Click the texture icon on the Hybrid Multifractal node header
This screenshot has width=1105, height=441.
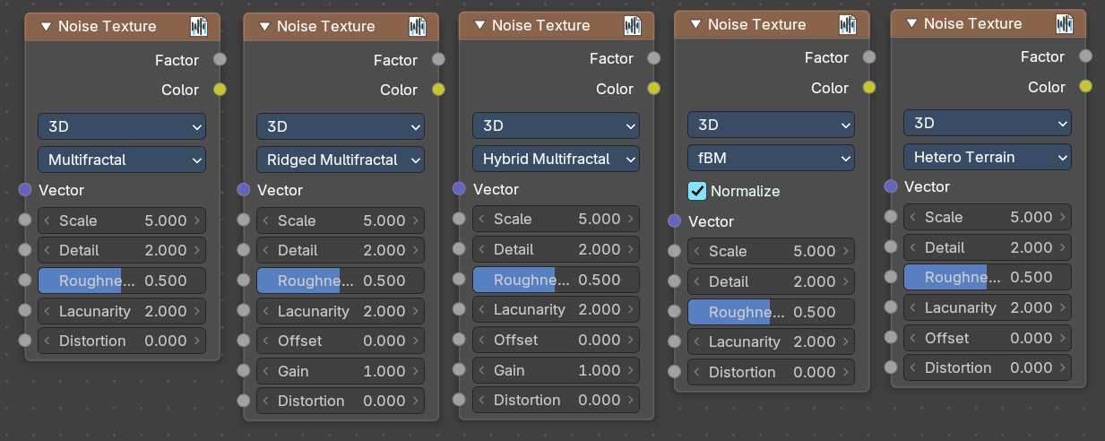(633, 25)
